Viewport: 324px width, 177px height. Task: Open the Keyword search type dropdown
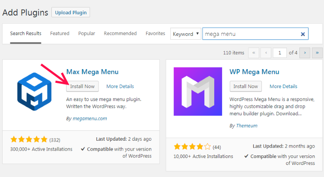pos(186,34)
